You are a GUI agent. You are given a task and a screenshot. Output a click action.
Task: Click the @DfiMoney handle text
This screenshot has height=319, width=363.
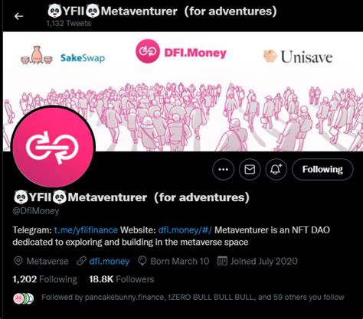[x=36, y=211]
